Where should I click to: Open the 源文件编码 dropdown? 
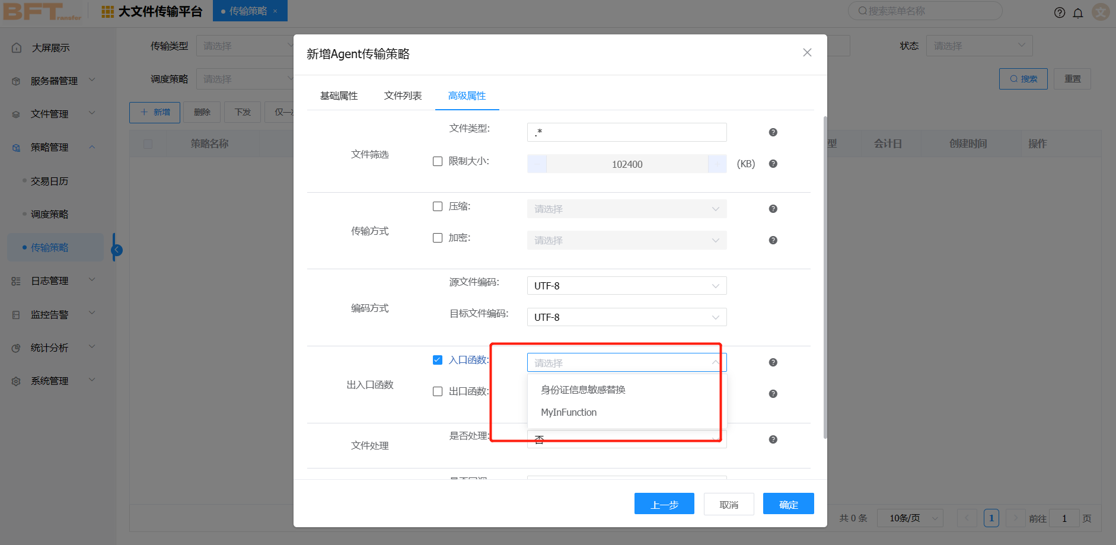click(627, 286)
